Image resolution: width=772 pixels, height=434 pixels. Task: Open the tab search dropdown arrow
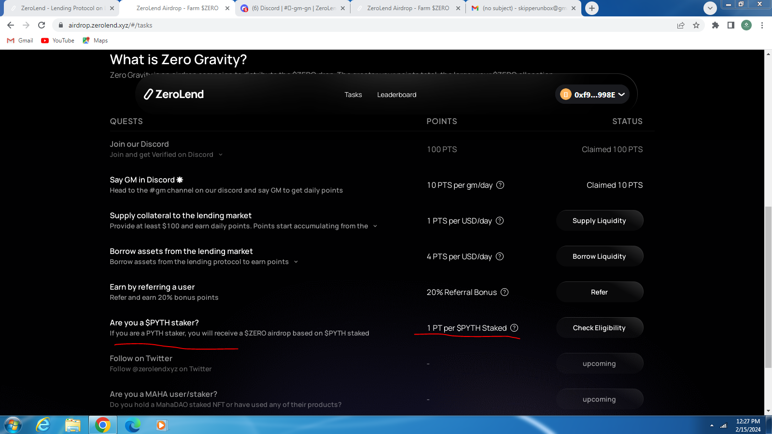pyautogui.click(x=710, y=8)
